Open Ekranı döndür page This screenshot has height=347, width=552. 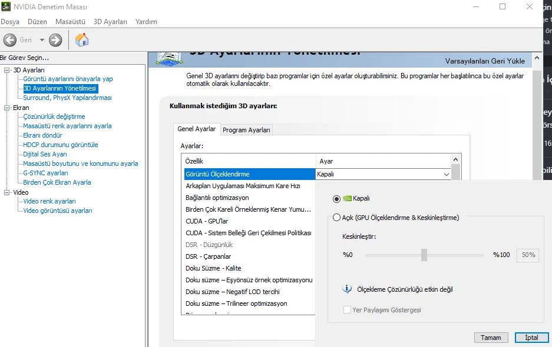pos(42,135)
